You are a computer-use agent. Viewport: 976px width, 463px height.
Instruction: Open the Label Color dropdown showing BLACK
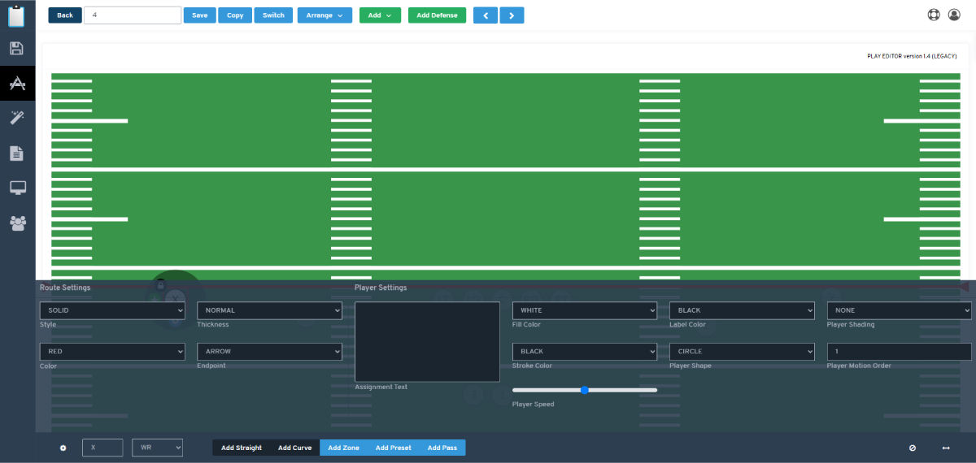tap(742, 310)
